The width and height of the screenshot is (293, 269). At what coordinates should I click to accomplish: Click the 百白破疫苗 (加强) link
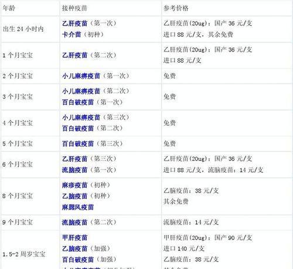coord(78,260)
